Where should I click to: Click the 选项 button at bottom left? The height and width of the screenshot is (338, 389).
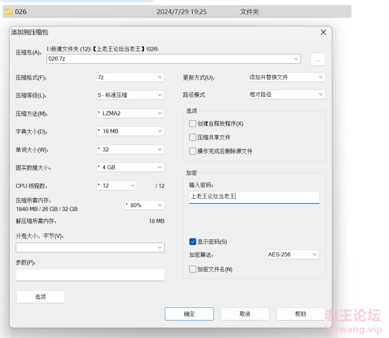tap(40, 297)
